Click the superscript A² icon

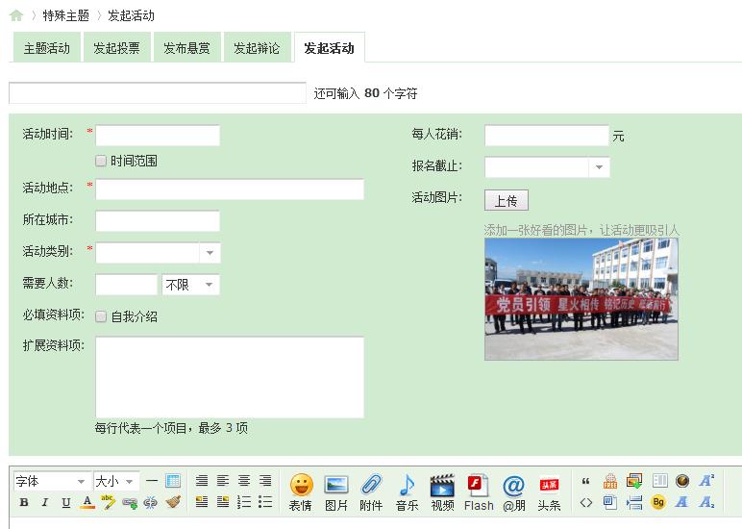[706, 480]
